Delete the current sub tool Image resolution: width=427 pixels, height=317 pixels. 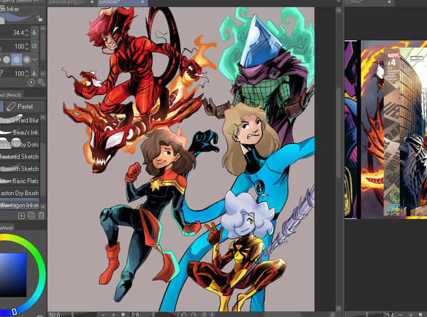point(41,216)
